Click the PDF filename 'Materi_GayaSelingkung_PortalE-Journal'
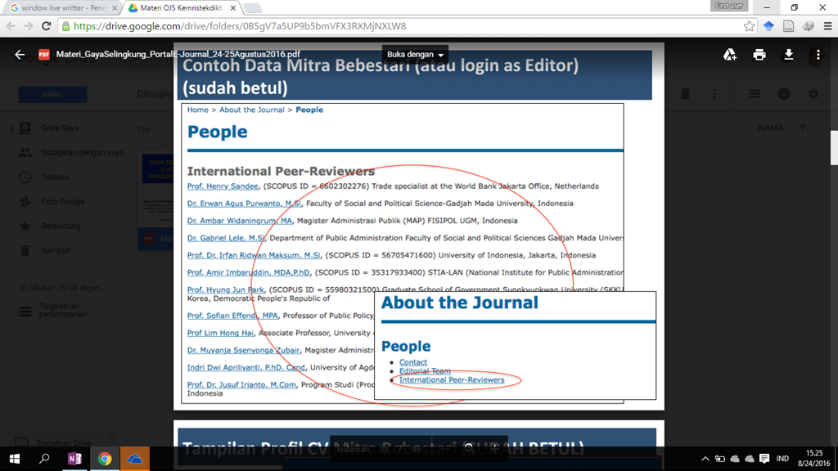This screenshot has height=471, width=838. [x=178, y=55]
